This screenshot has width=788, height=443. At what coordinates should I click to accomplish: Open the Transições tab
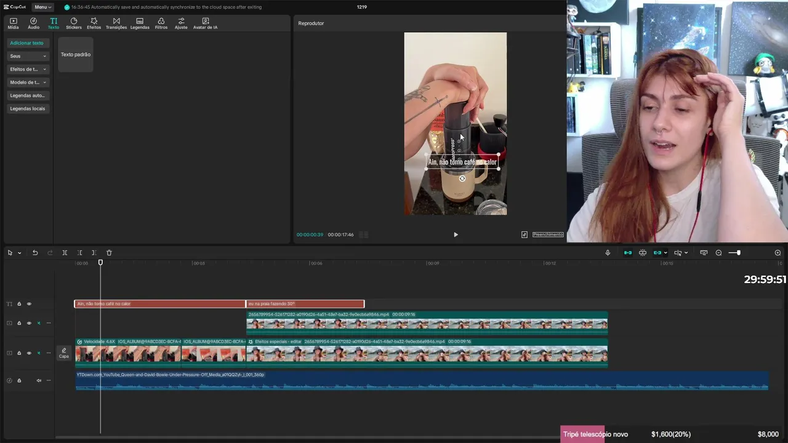(x=116, y=23)
